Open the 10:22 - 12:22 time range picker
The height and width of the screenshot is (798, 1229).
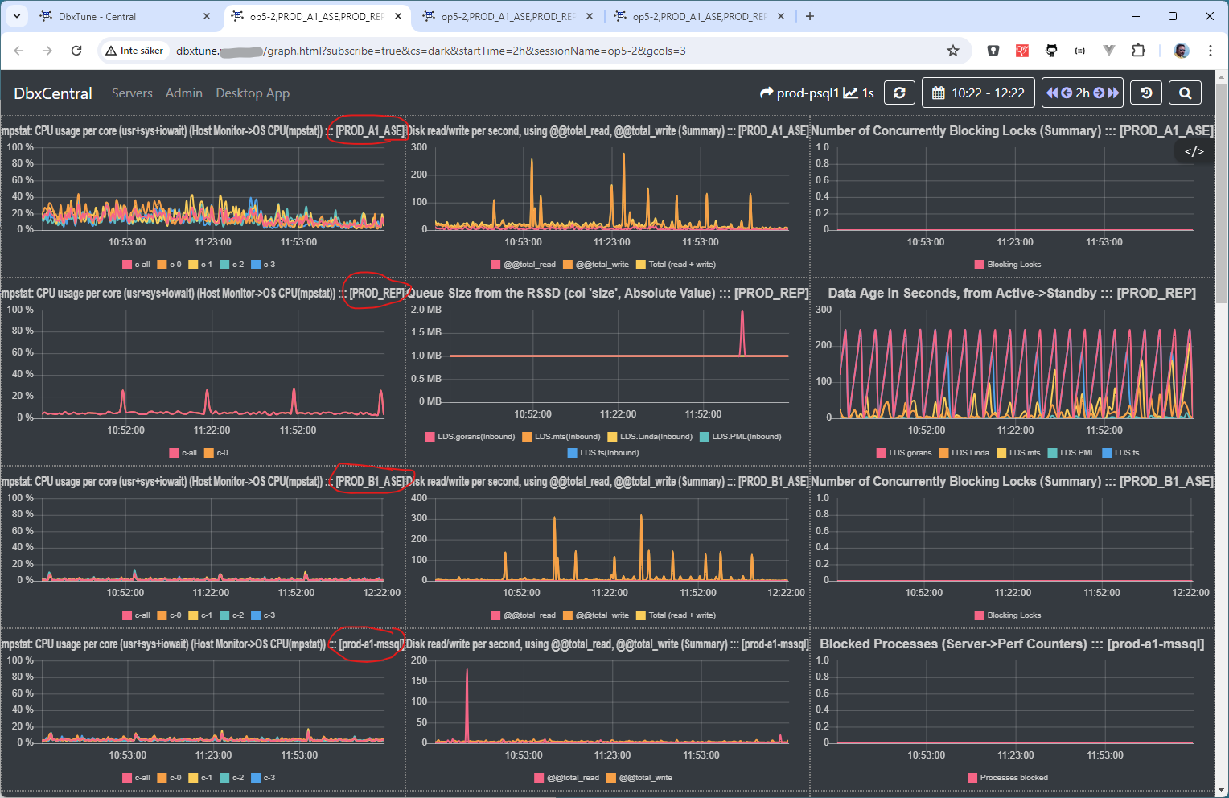point(978,93)
